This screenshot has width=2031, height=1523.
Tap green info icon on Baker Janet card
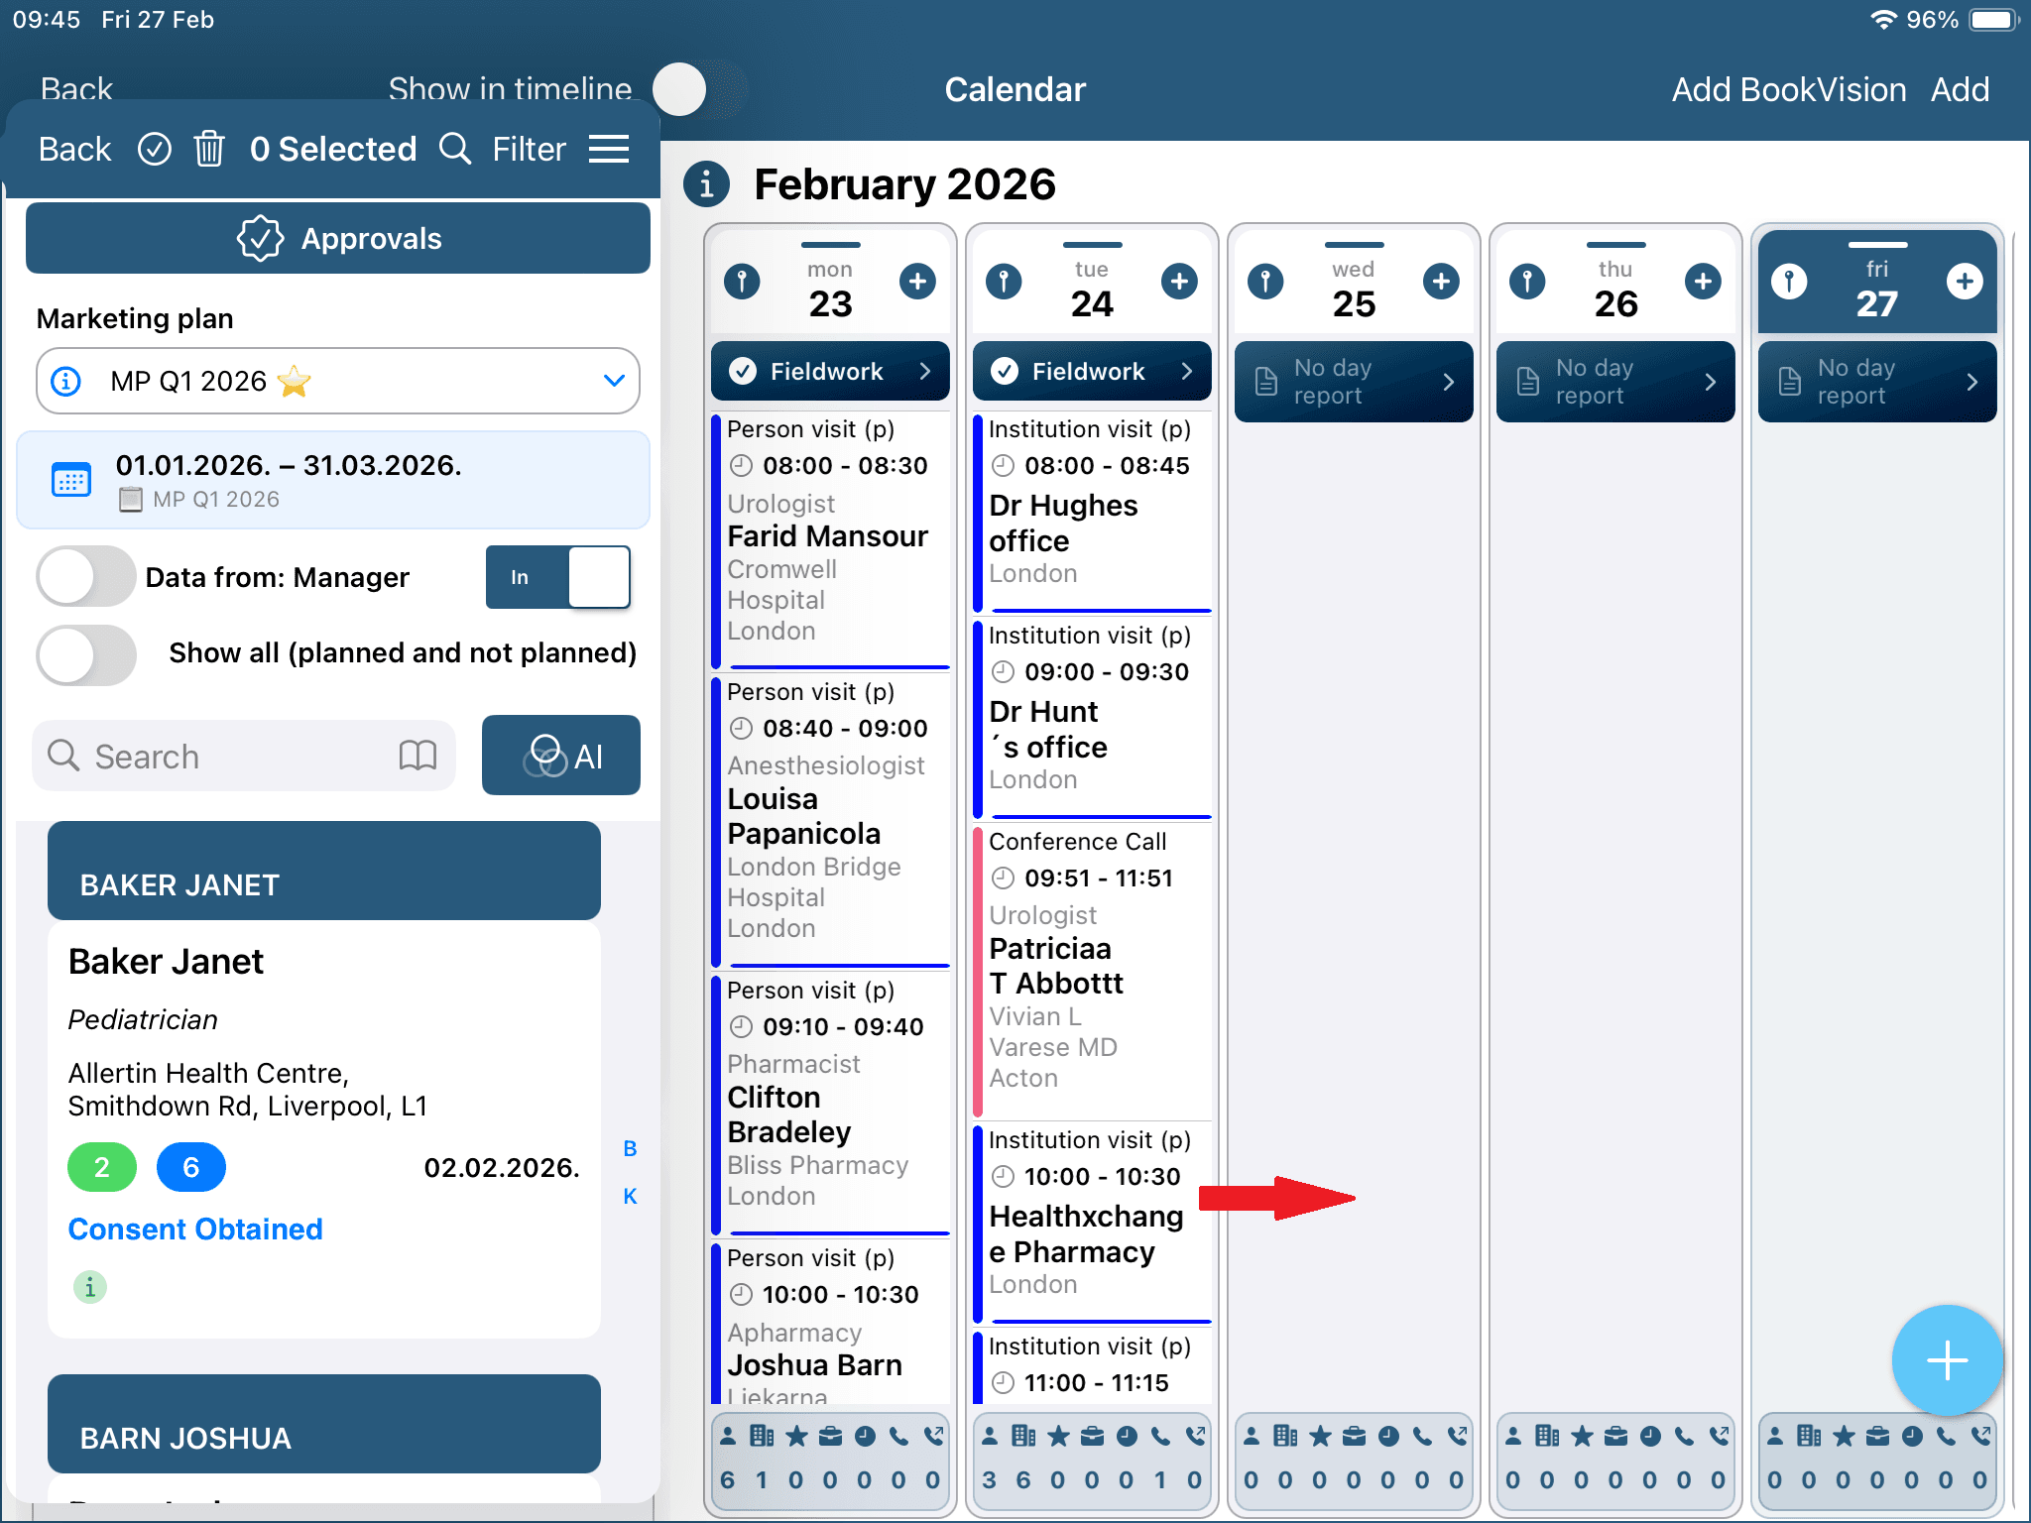coord(89,1287)
